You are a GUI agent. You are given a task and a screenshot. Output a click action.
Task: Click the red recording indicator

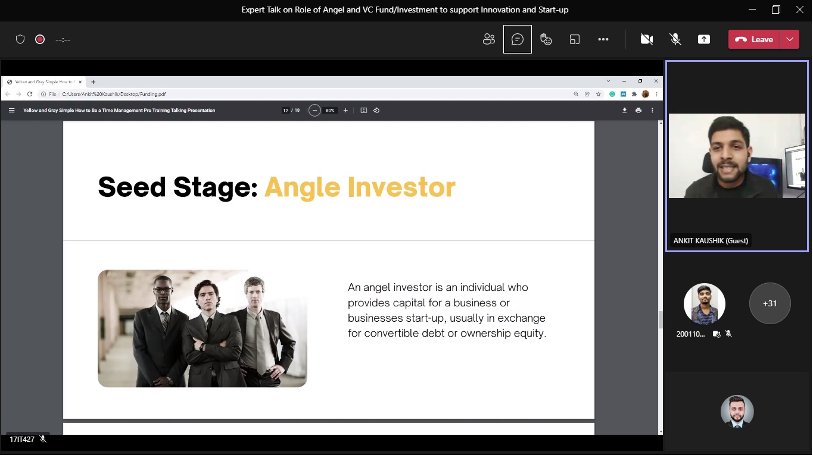[x=40, y=39]
